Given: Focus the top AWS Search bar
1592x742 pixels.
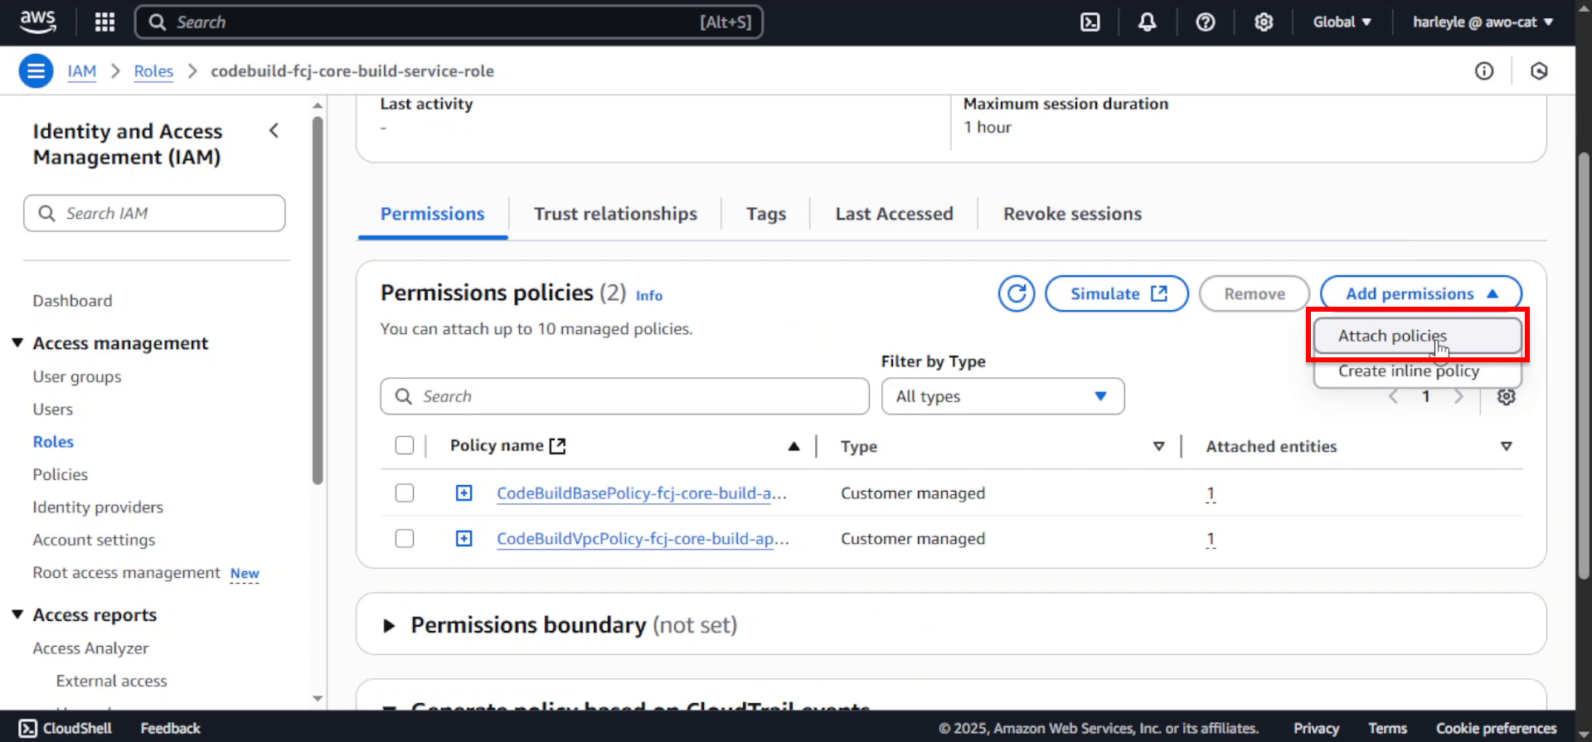Looking at the screenshot, I should [x=449, y=22].
